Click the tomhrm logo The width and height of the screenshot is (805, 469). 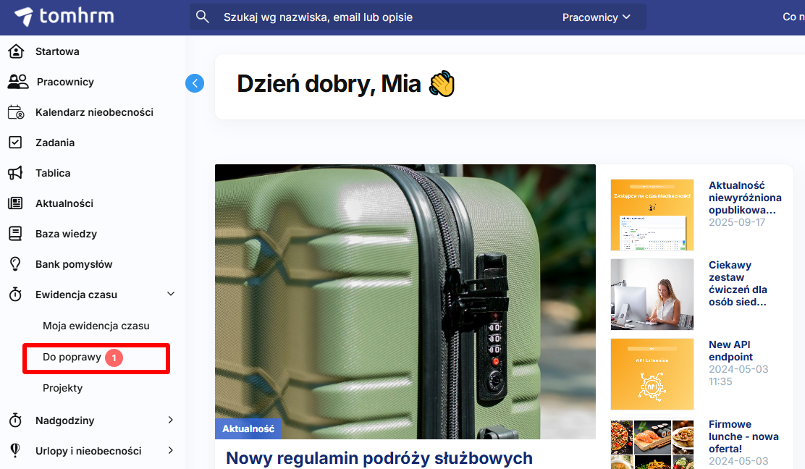pos(64,17)
